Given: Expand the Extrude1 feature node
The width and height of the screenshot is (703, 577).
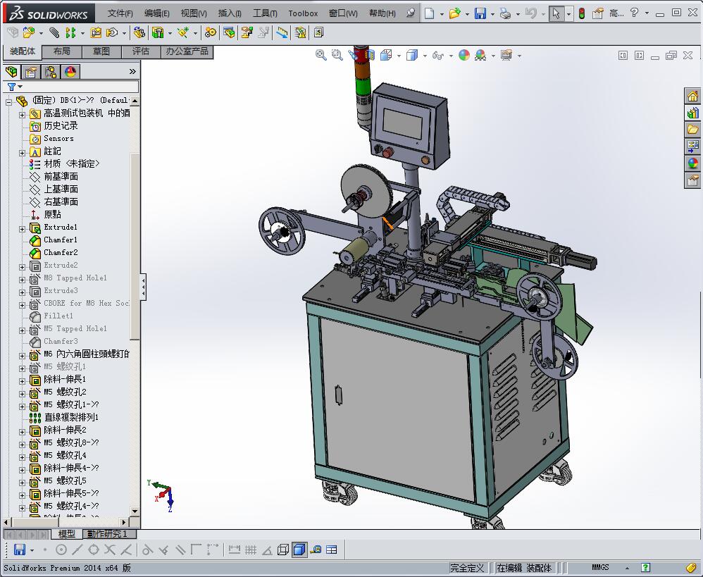Looking at the screenshot, I should click(x=22, y=228).
